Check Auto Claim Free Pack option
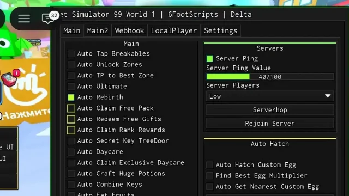The width and height of the screenshot is (349, 196). [71, 108]
